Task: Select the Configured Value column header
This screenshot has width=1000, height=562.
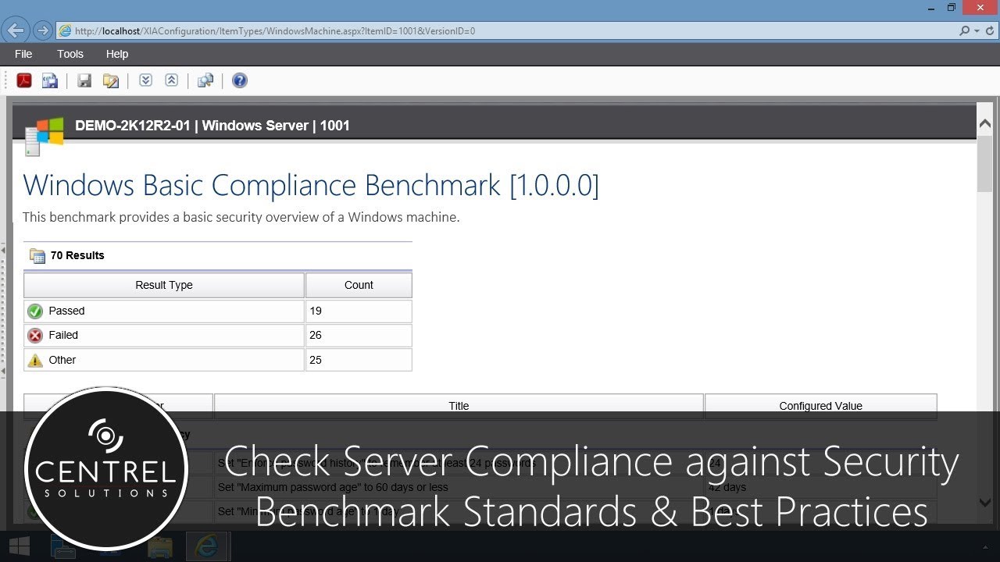Action: coord(820,406)
